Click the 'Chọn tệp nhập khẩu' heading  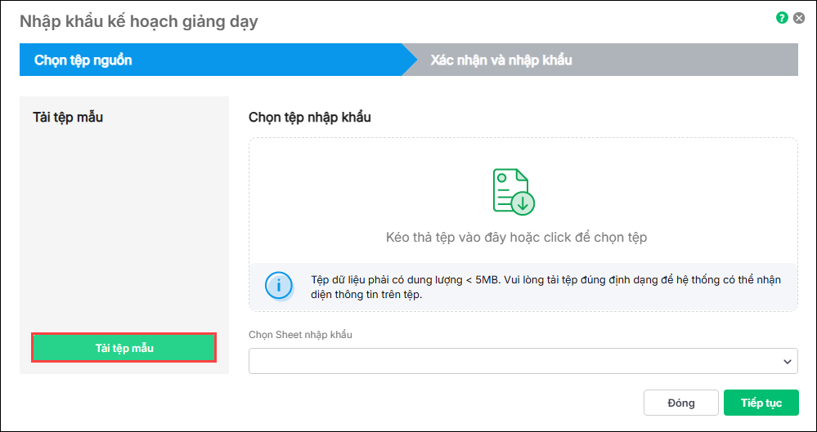[309, 117]
